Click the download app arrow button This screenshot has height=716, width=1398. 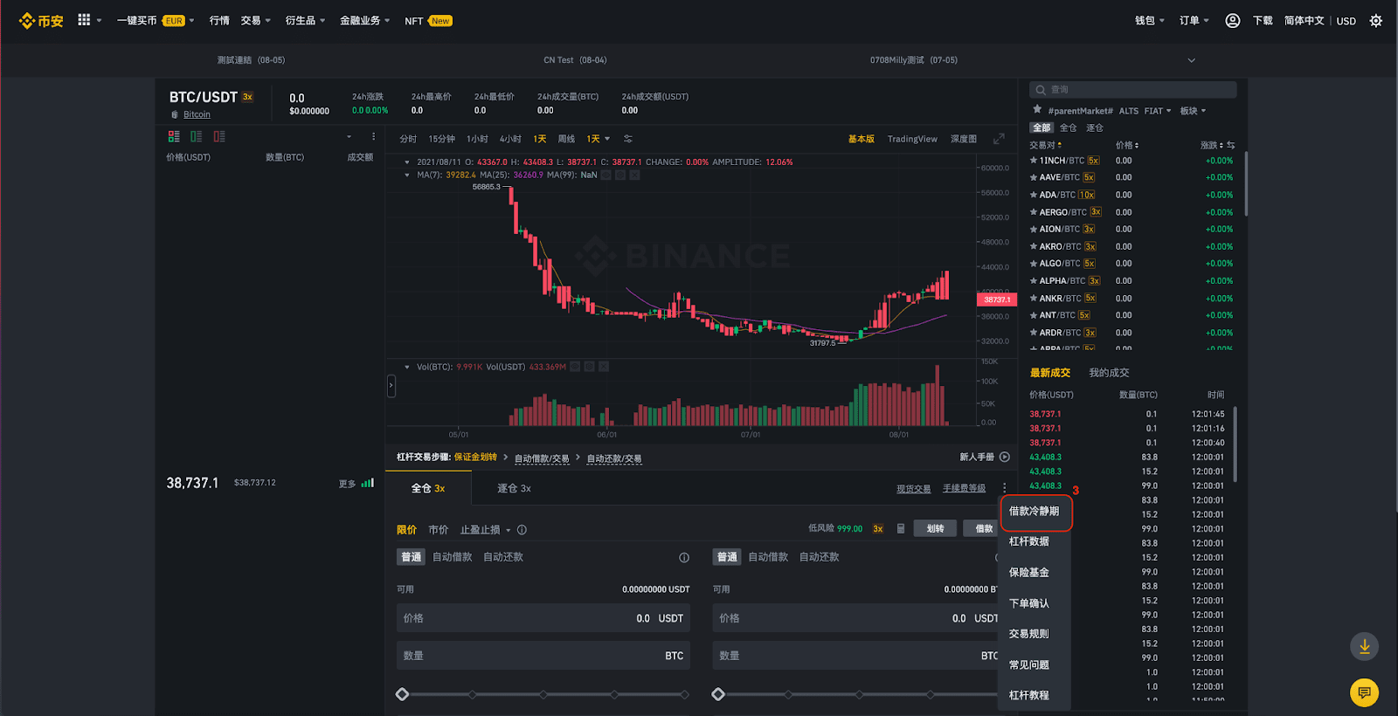point(1364,647)
